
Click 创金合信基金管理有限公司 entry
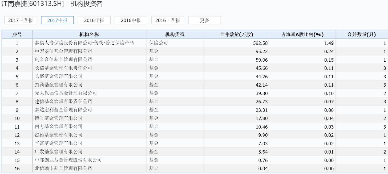(63, 60)
